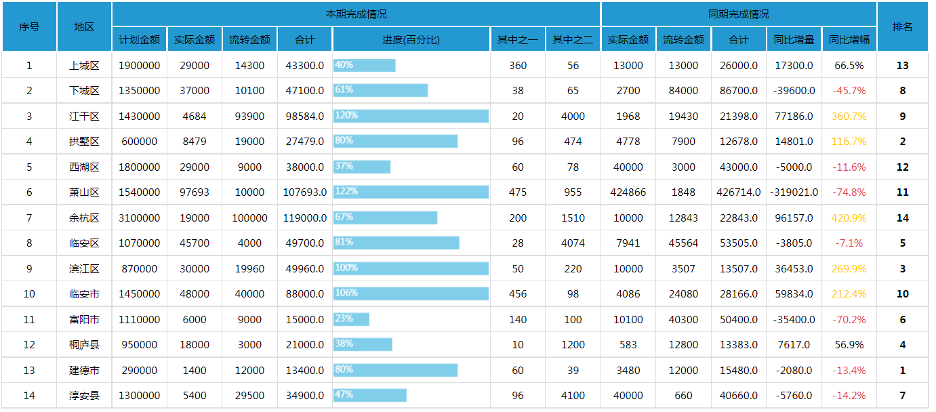936x412 pixels.
Task: Select the 23% progress bar for 富阳市
Action: pyautogui.click(x=351, y=319)
